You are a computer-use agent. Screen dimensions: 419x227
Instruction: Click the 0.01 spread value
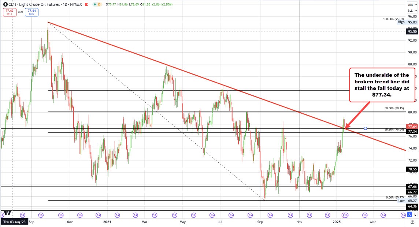coord(21,12)
